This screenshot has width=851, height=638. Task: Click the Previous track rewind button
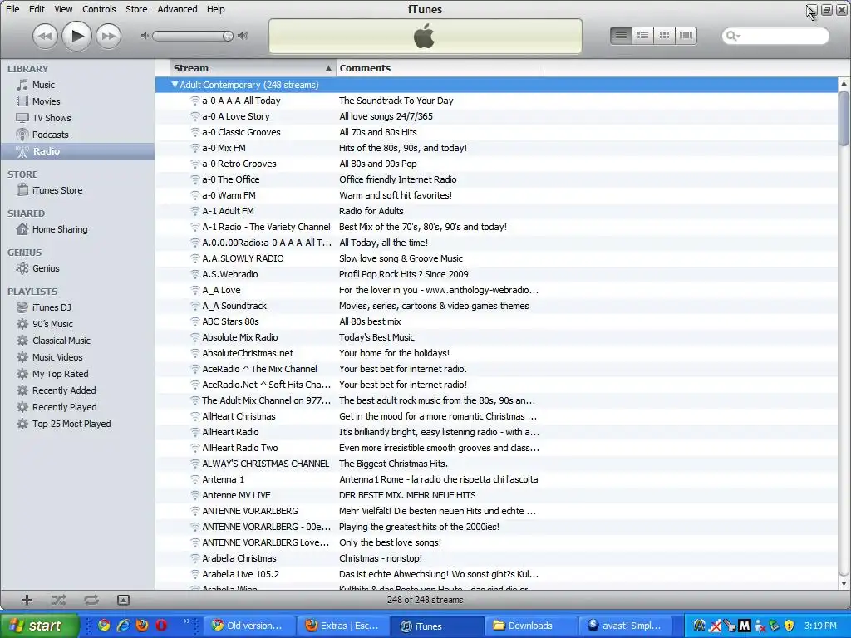[45, 37]
